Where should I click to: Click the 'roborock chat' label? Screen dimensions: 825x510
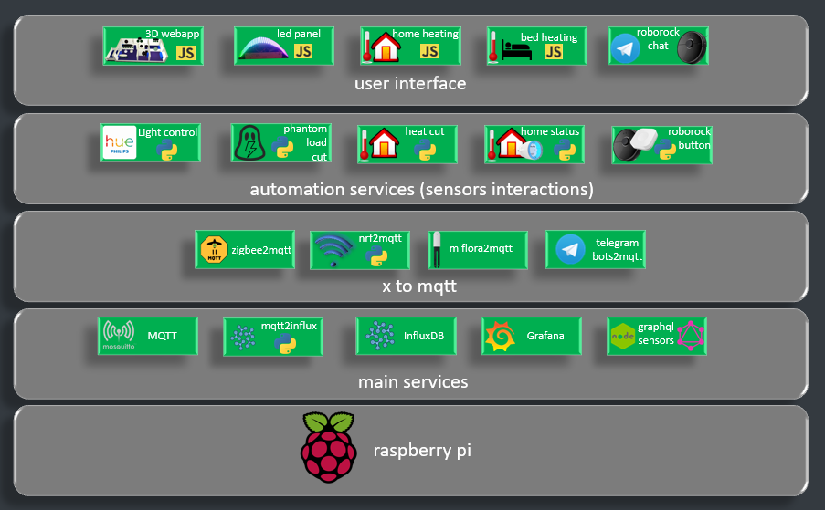point(658,39)
